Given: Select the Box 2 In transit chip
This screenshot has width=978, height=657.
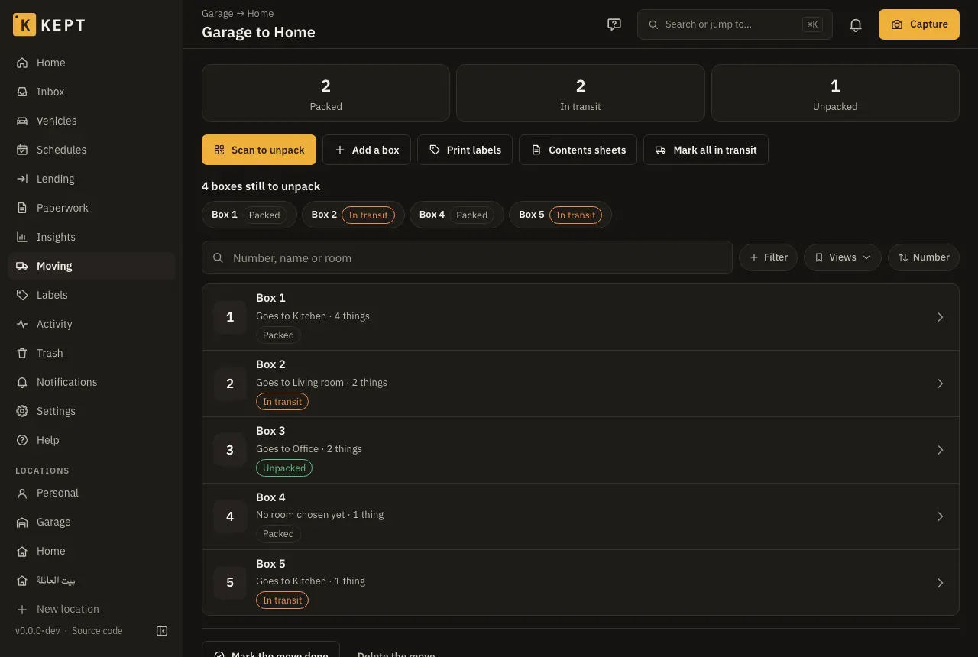Looking at the screenshot, I should click(353, 215).
